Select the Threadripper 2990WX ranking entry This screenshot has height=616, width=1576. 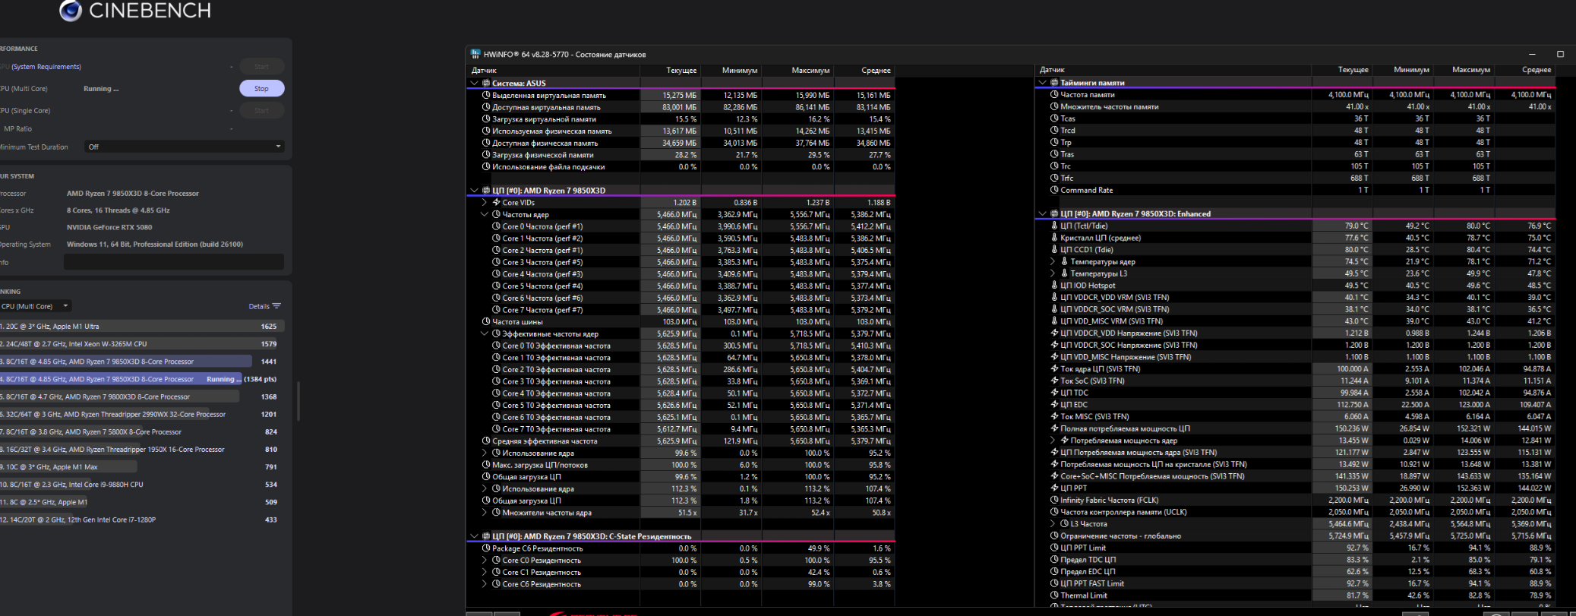click(x=142, y=415)
